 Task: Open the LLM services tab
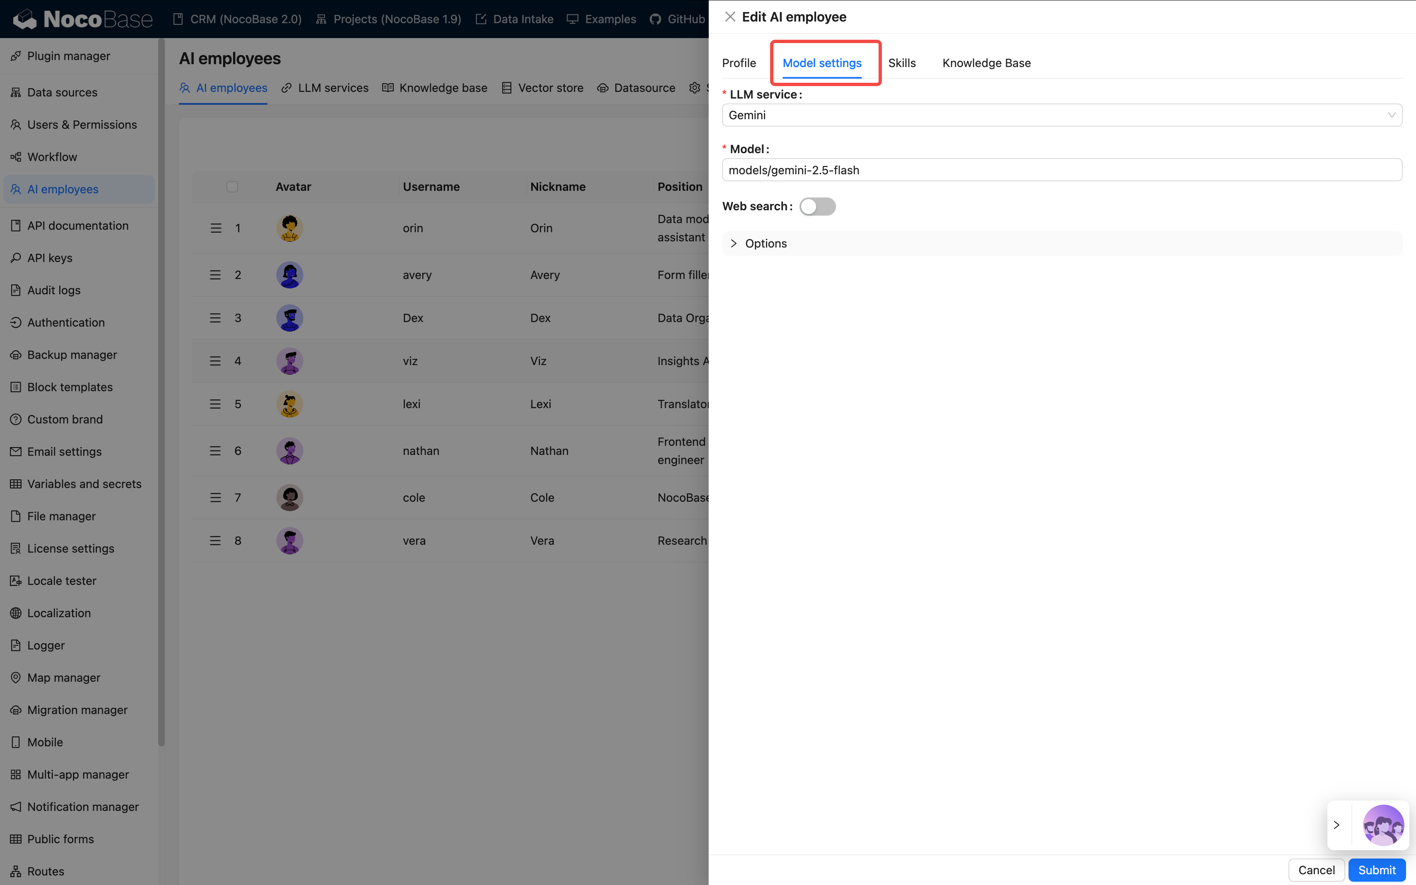coord(332,87)
